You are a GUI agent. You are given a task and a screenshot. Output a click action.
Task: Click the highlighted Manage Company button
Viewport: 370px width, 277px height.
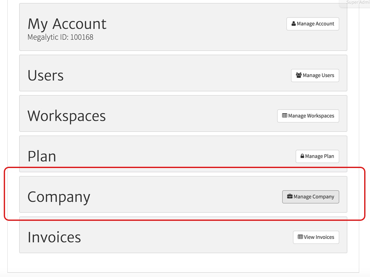311,196
